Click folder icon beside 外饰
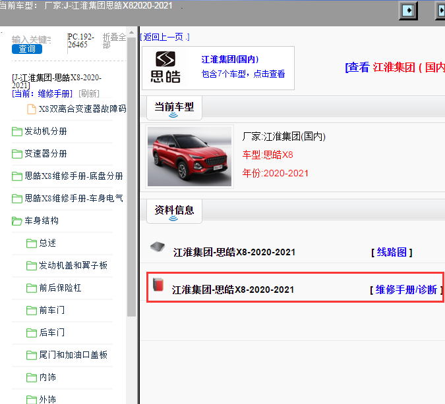This screenshot has height=404, width=445. pos(32,400)
